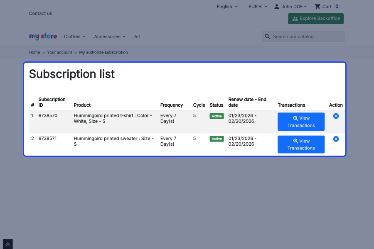
Task: Expand the John DOE account menu
Action: [294, 7]
